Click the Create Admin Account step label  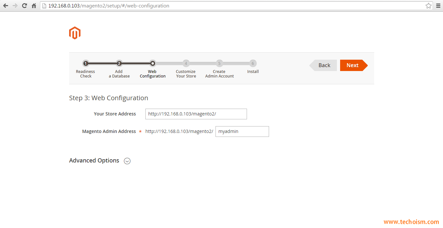[219, 74]
